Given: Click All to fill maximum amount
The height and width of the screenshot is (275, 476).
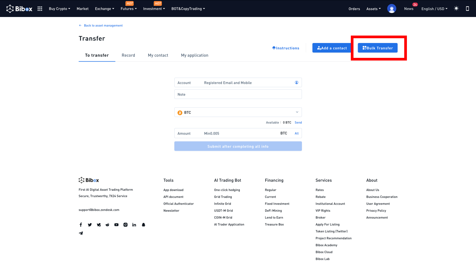Looking at the screenshot, I should 297,134.
